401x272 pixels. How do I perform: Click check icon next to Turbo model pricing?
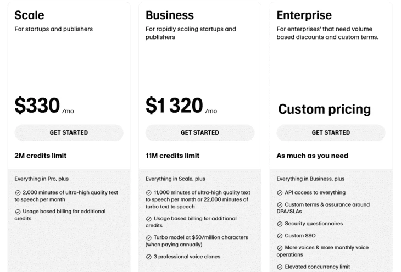tap(148, 238)
